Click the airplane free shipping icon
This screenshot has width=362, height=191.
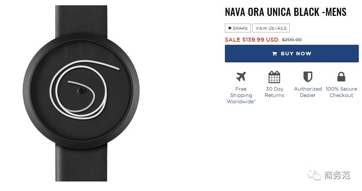pyautogui.click(x=241, y=76)
